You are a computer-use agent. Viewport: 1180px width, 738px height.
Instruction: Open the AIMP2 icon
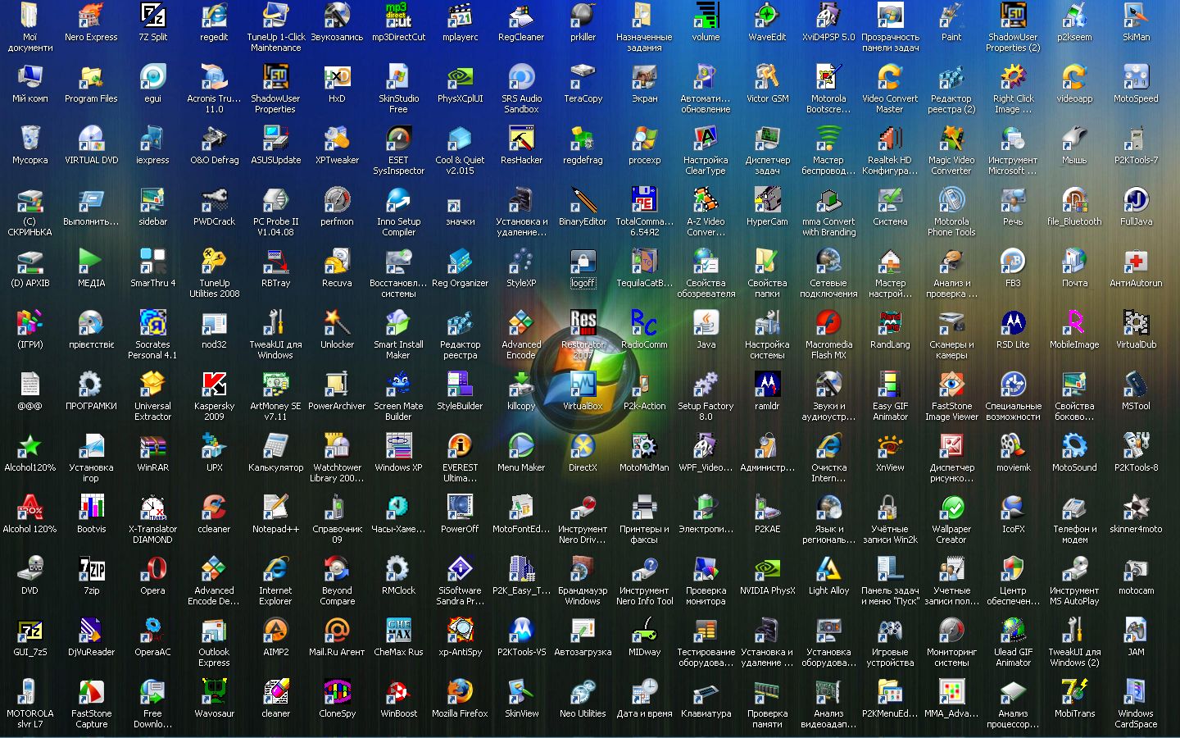275,630
